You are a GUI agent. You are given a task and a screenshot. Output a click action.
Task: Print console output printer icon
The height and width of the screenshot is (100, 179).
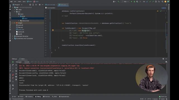coord(16,77)
